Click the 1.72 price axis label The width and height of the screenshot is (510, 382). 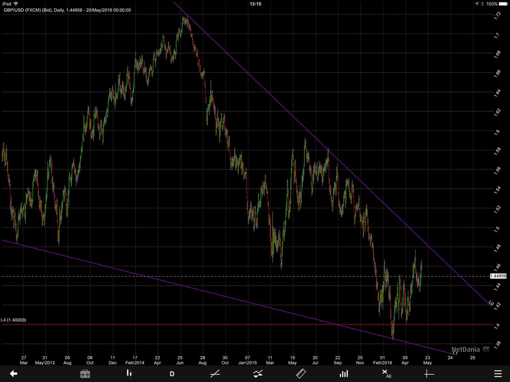coord(497,15)
